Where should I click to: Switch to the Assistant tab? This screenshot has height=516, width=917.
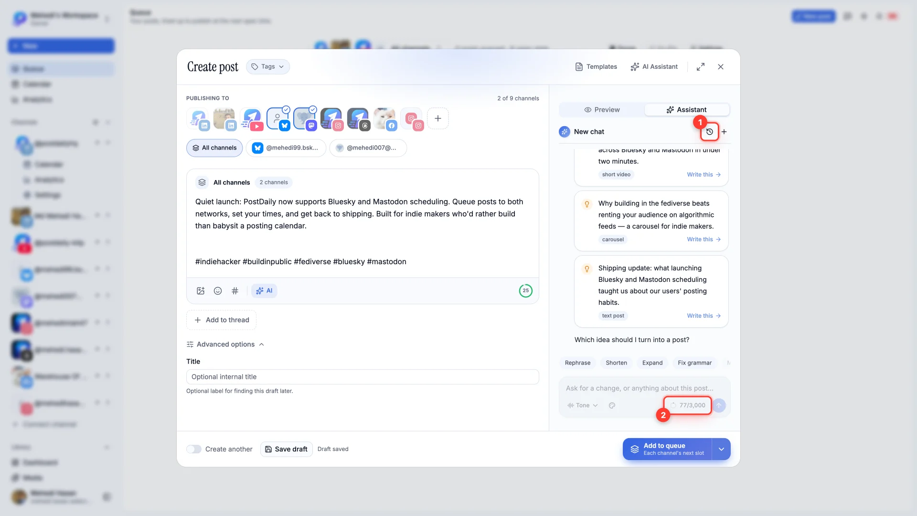687,110
